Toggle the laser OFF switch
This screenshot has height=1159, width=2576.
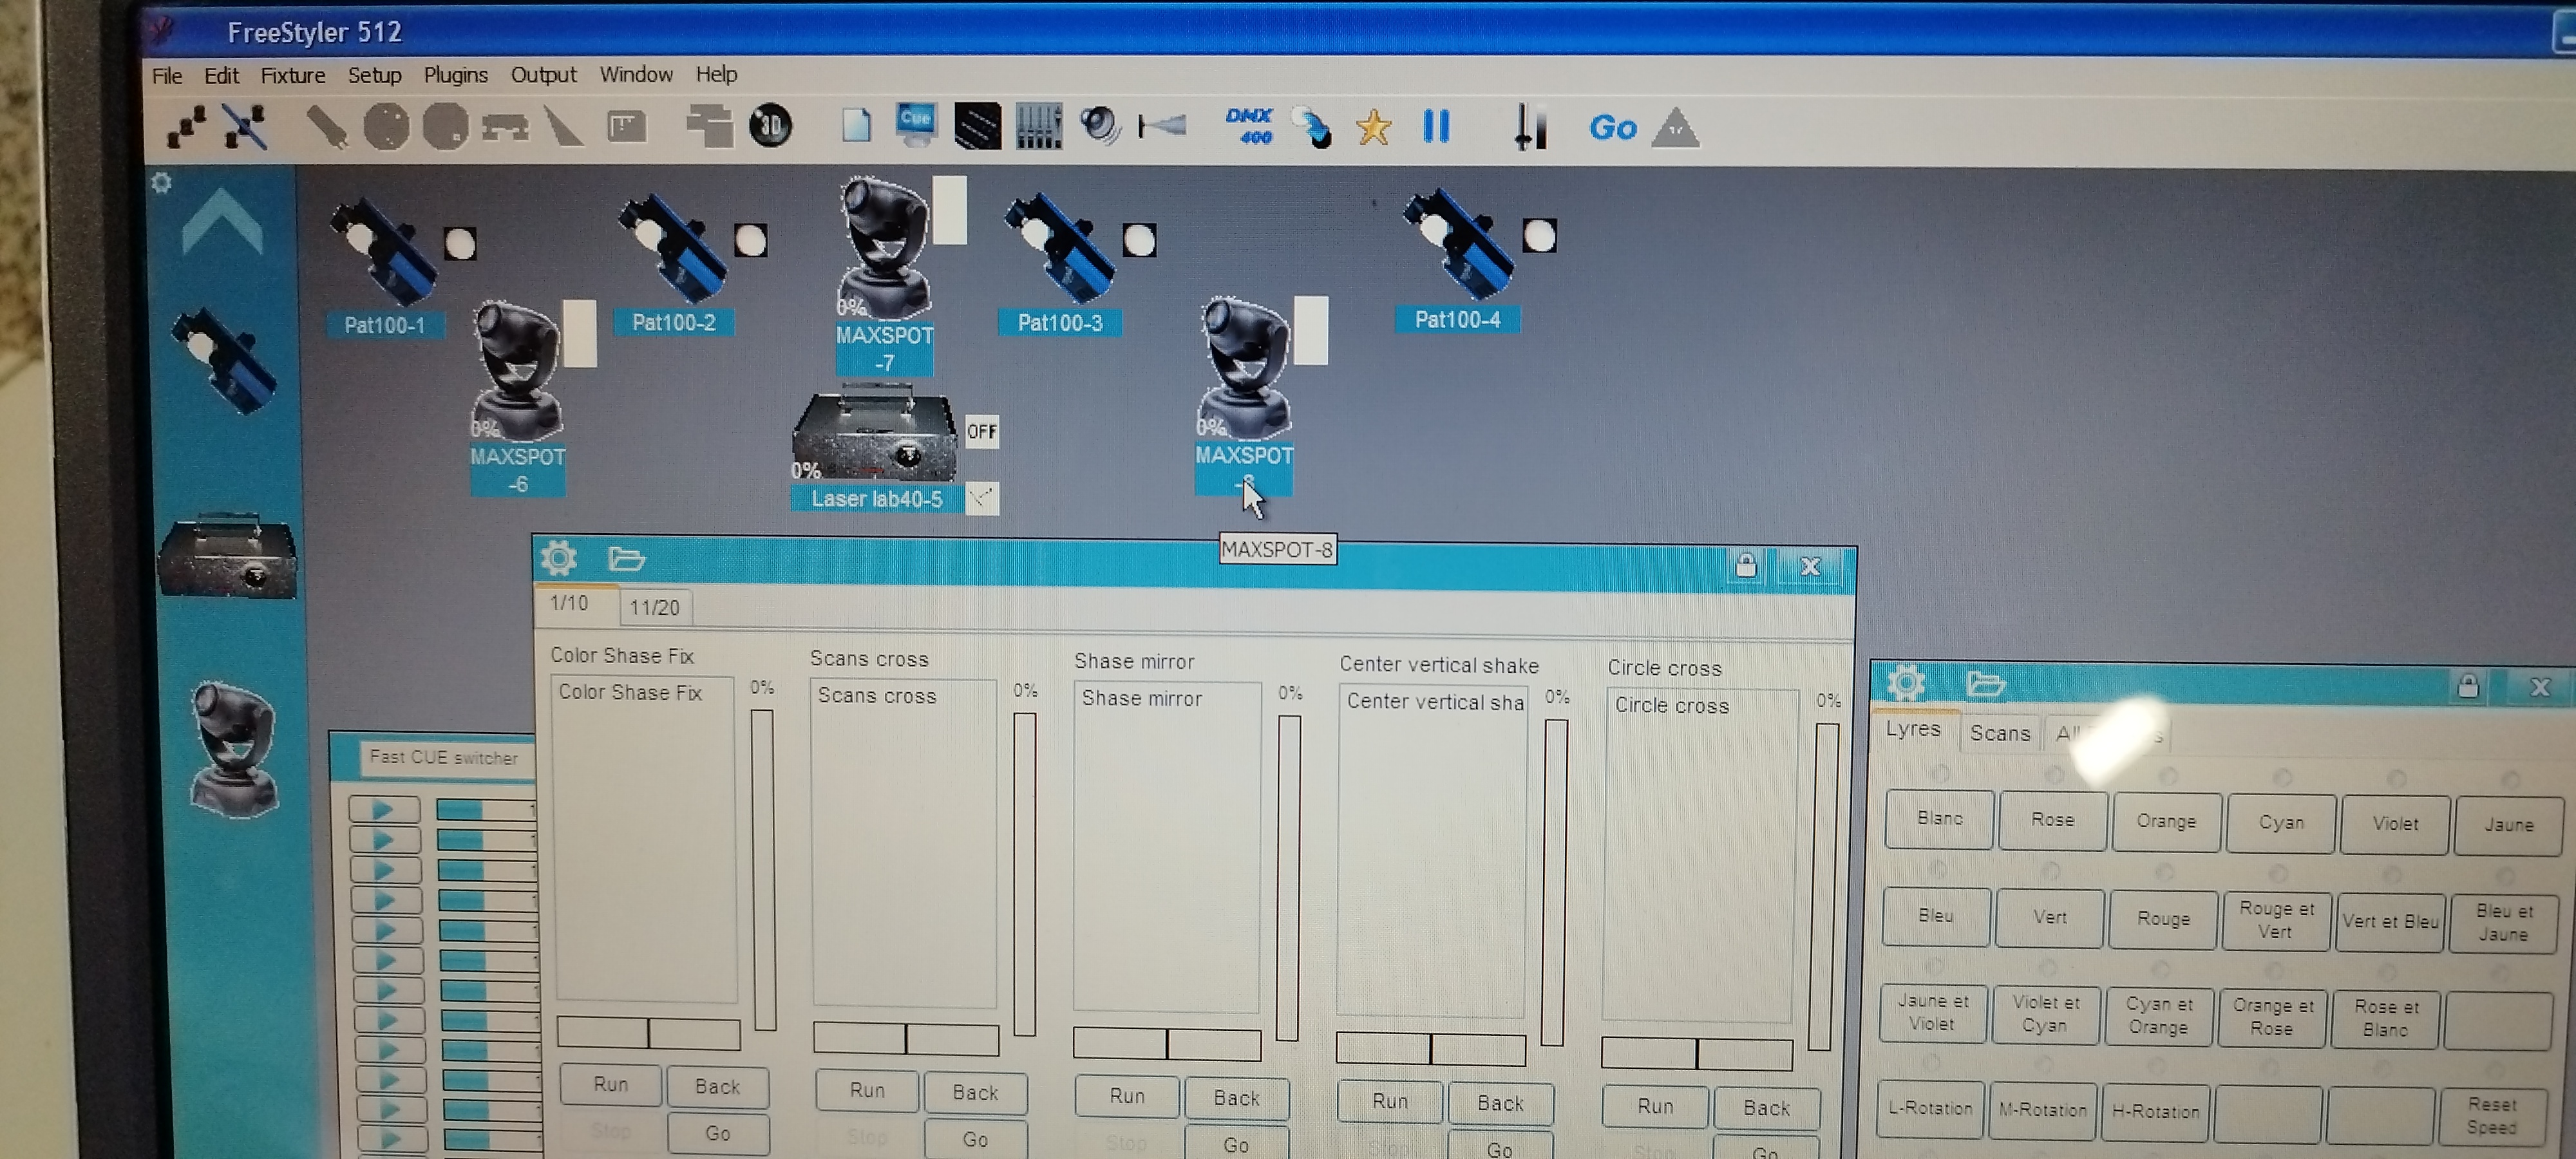click(981, 432)
